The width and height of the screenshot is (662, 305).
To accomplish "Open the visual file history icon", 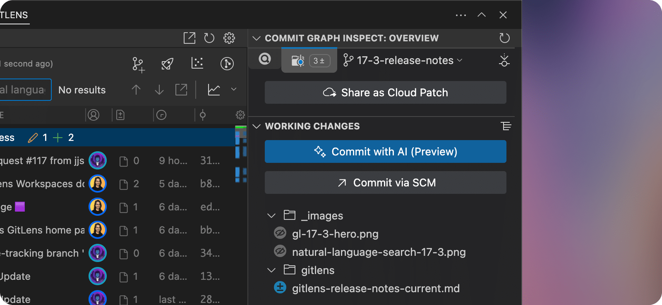I will point(197,63).
